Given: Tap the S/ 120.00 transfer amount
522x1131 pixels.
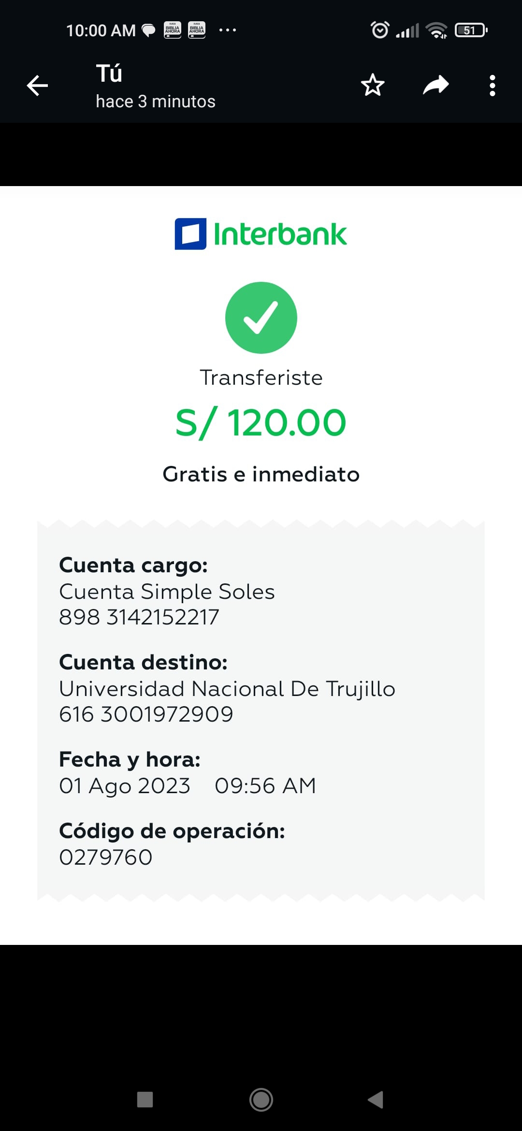Looking at the screenshot, I should 261,423.
